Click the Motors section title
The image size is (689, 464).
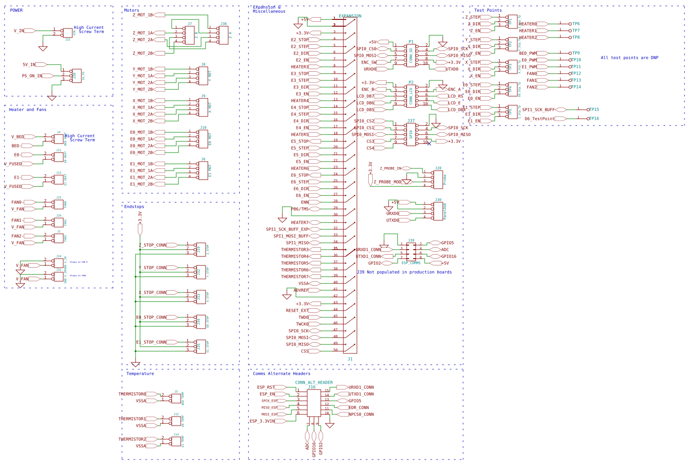[x=132, y=10]
